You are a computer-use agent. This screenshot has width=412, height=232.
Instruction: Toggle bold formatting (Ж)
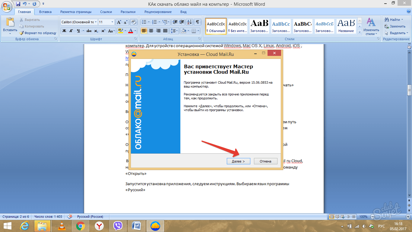pyautogui.click(x=64, y=31)
